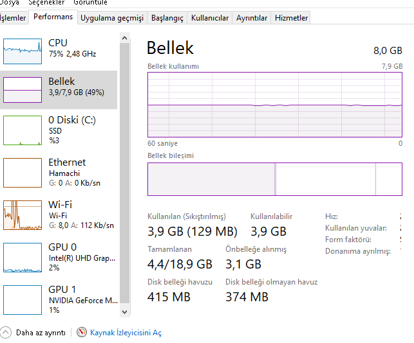
Task: Collapse details with Daha az ayrıntı arrow
Action: point(6,332)
